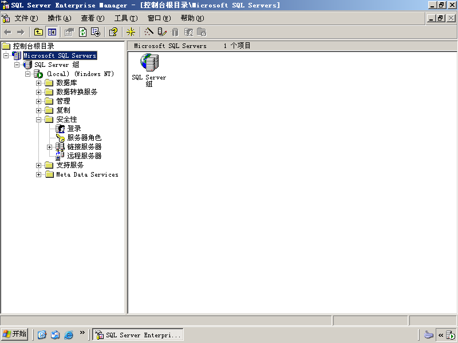This screenshot has width=458, height=343.
Task: Click the 远程服务器 icon
Action: point(60,155)
